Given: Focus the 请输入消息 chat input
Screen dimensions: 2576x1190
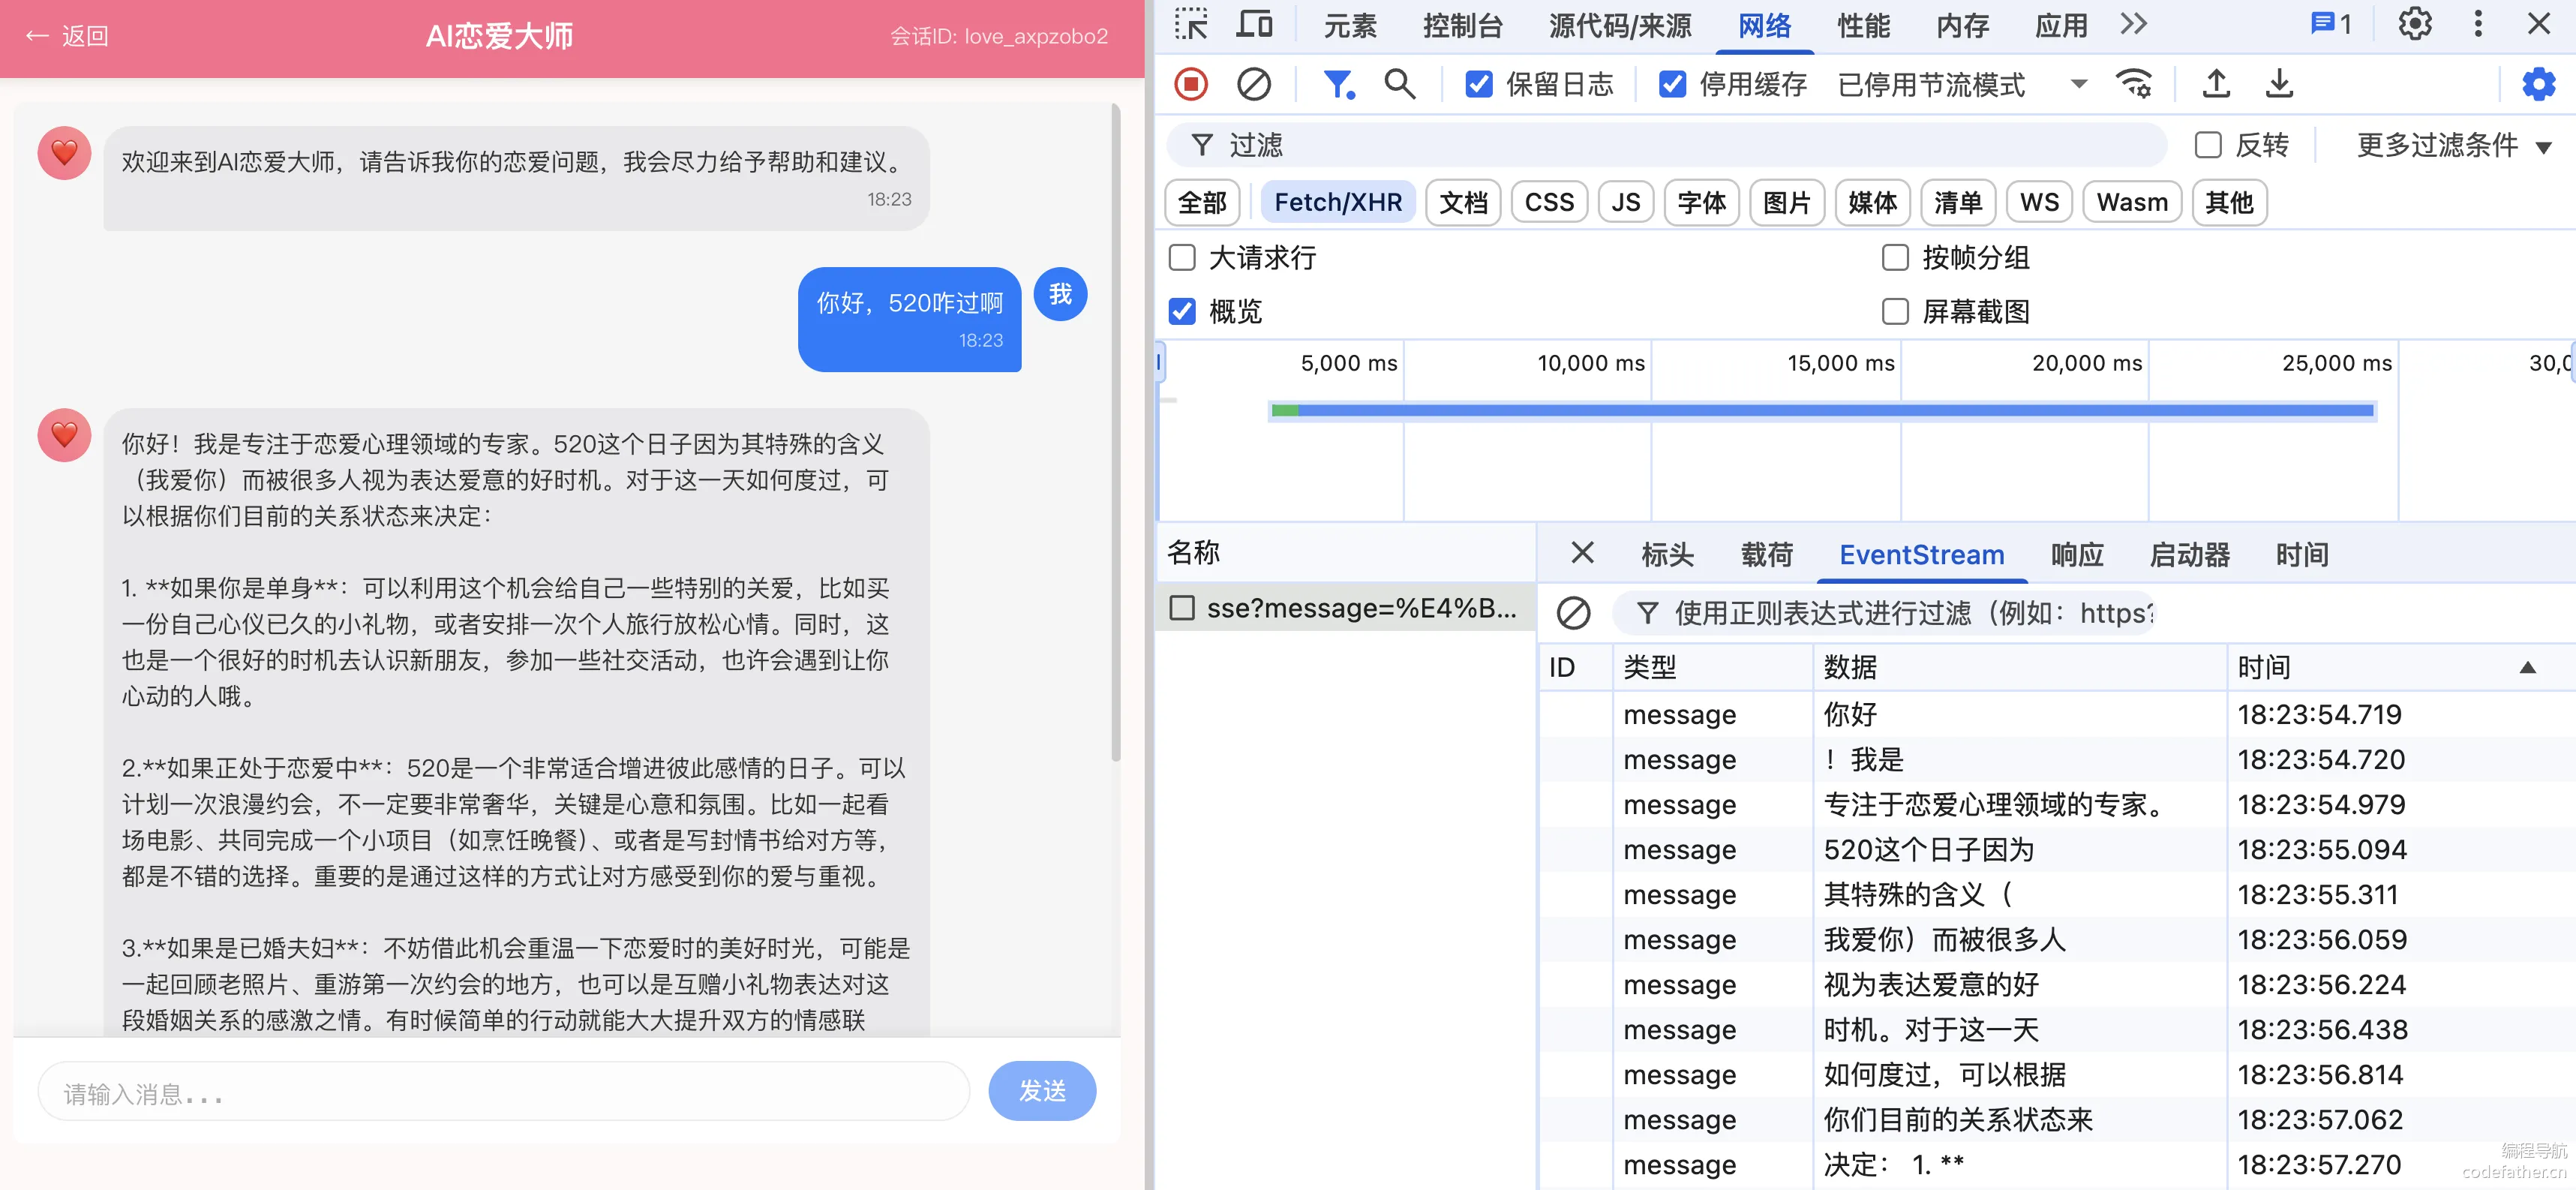Looking at the screenshot, I should (503, 1092).
